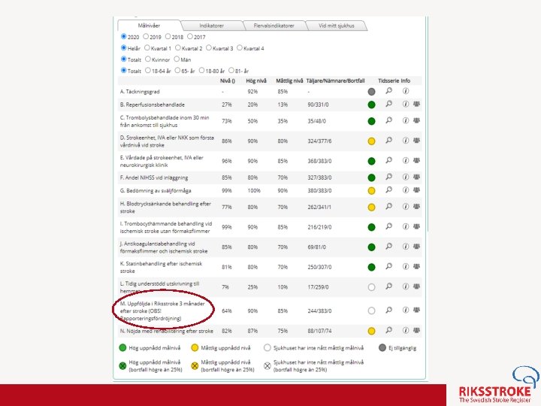The width and height of the screenshot is (541, 406).
Task: Click group icon for J. Antikoagulantiabehandling
Action: click(417, 246)
